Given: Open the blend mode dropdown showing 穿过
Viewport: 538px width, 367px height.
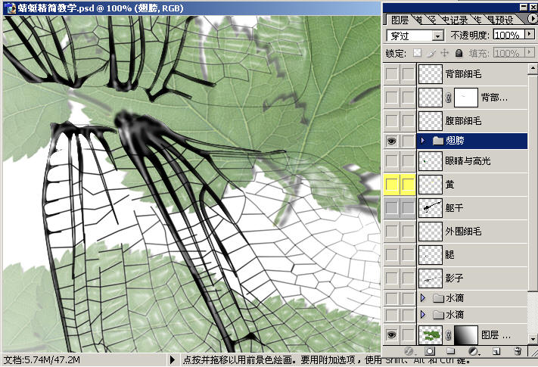Looking at the screenshot, I should pos(415,36).
